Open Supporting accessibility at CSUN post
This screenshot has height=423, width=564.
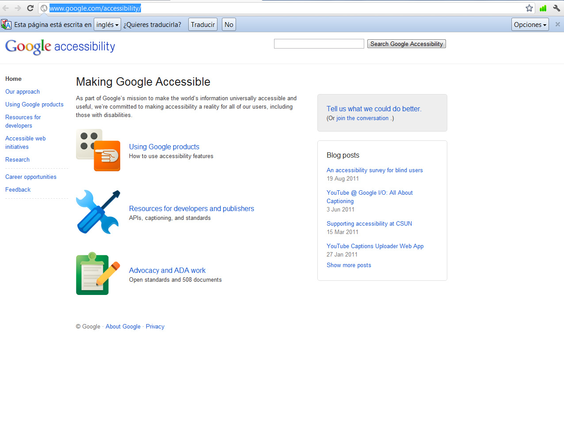click(x=369, y=223)
